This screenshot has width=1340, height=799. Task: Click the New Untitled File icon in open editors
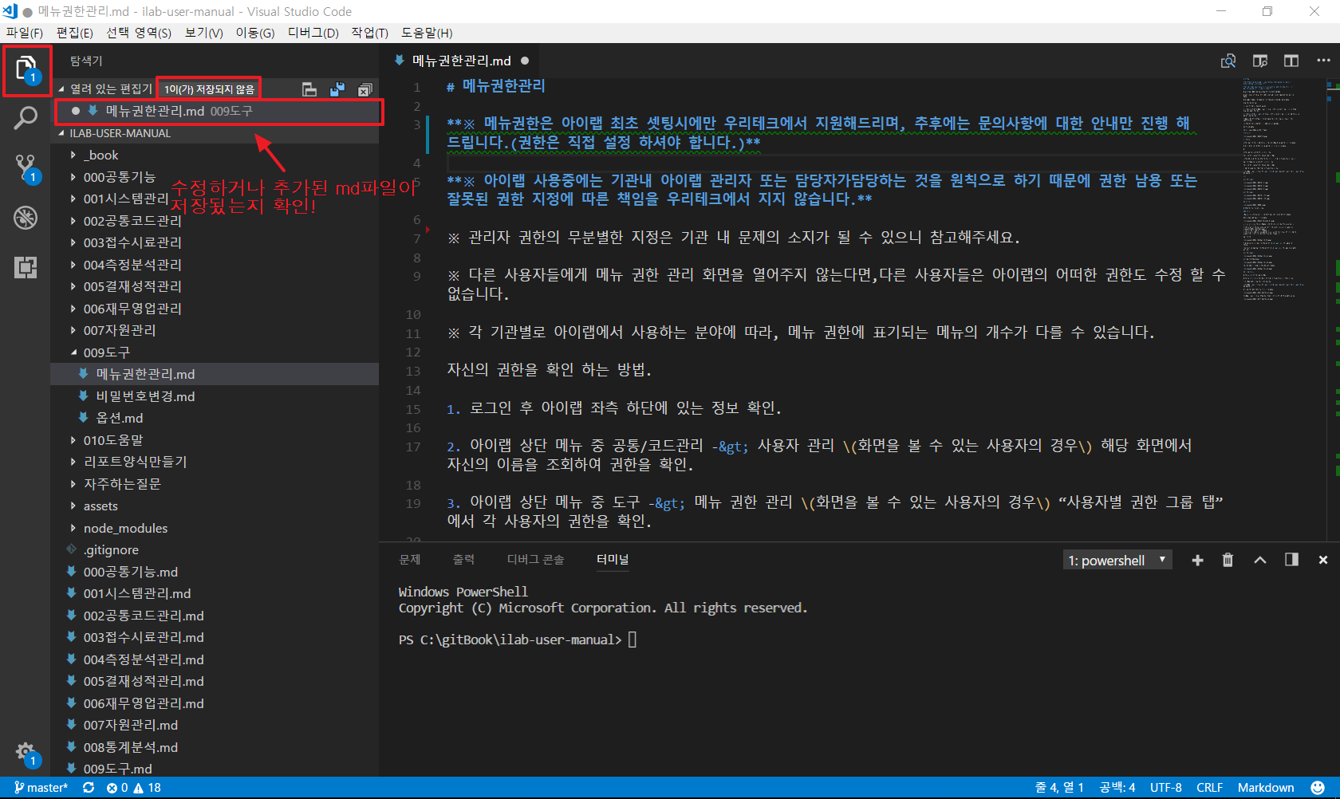pyautogui.click(x=309, y=89)
